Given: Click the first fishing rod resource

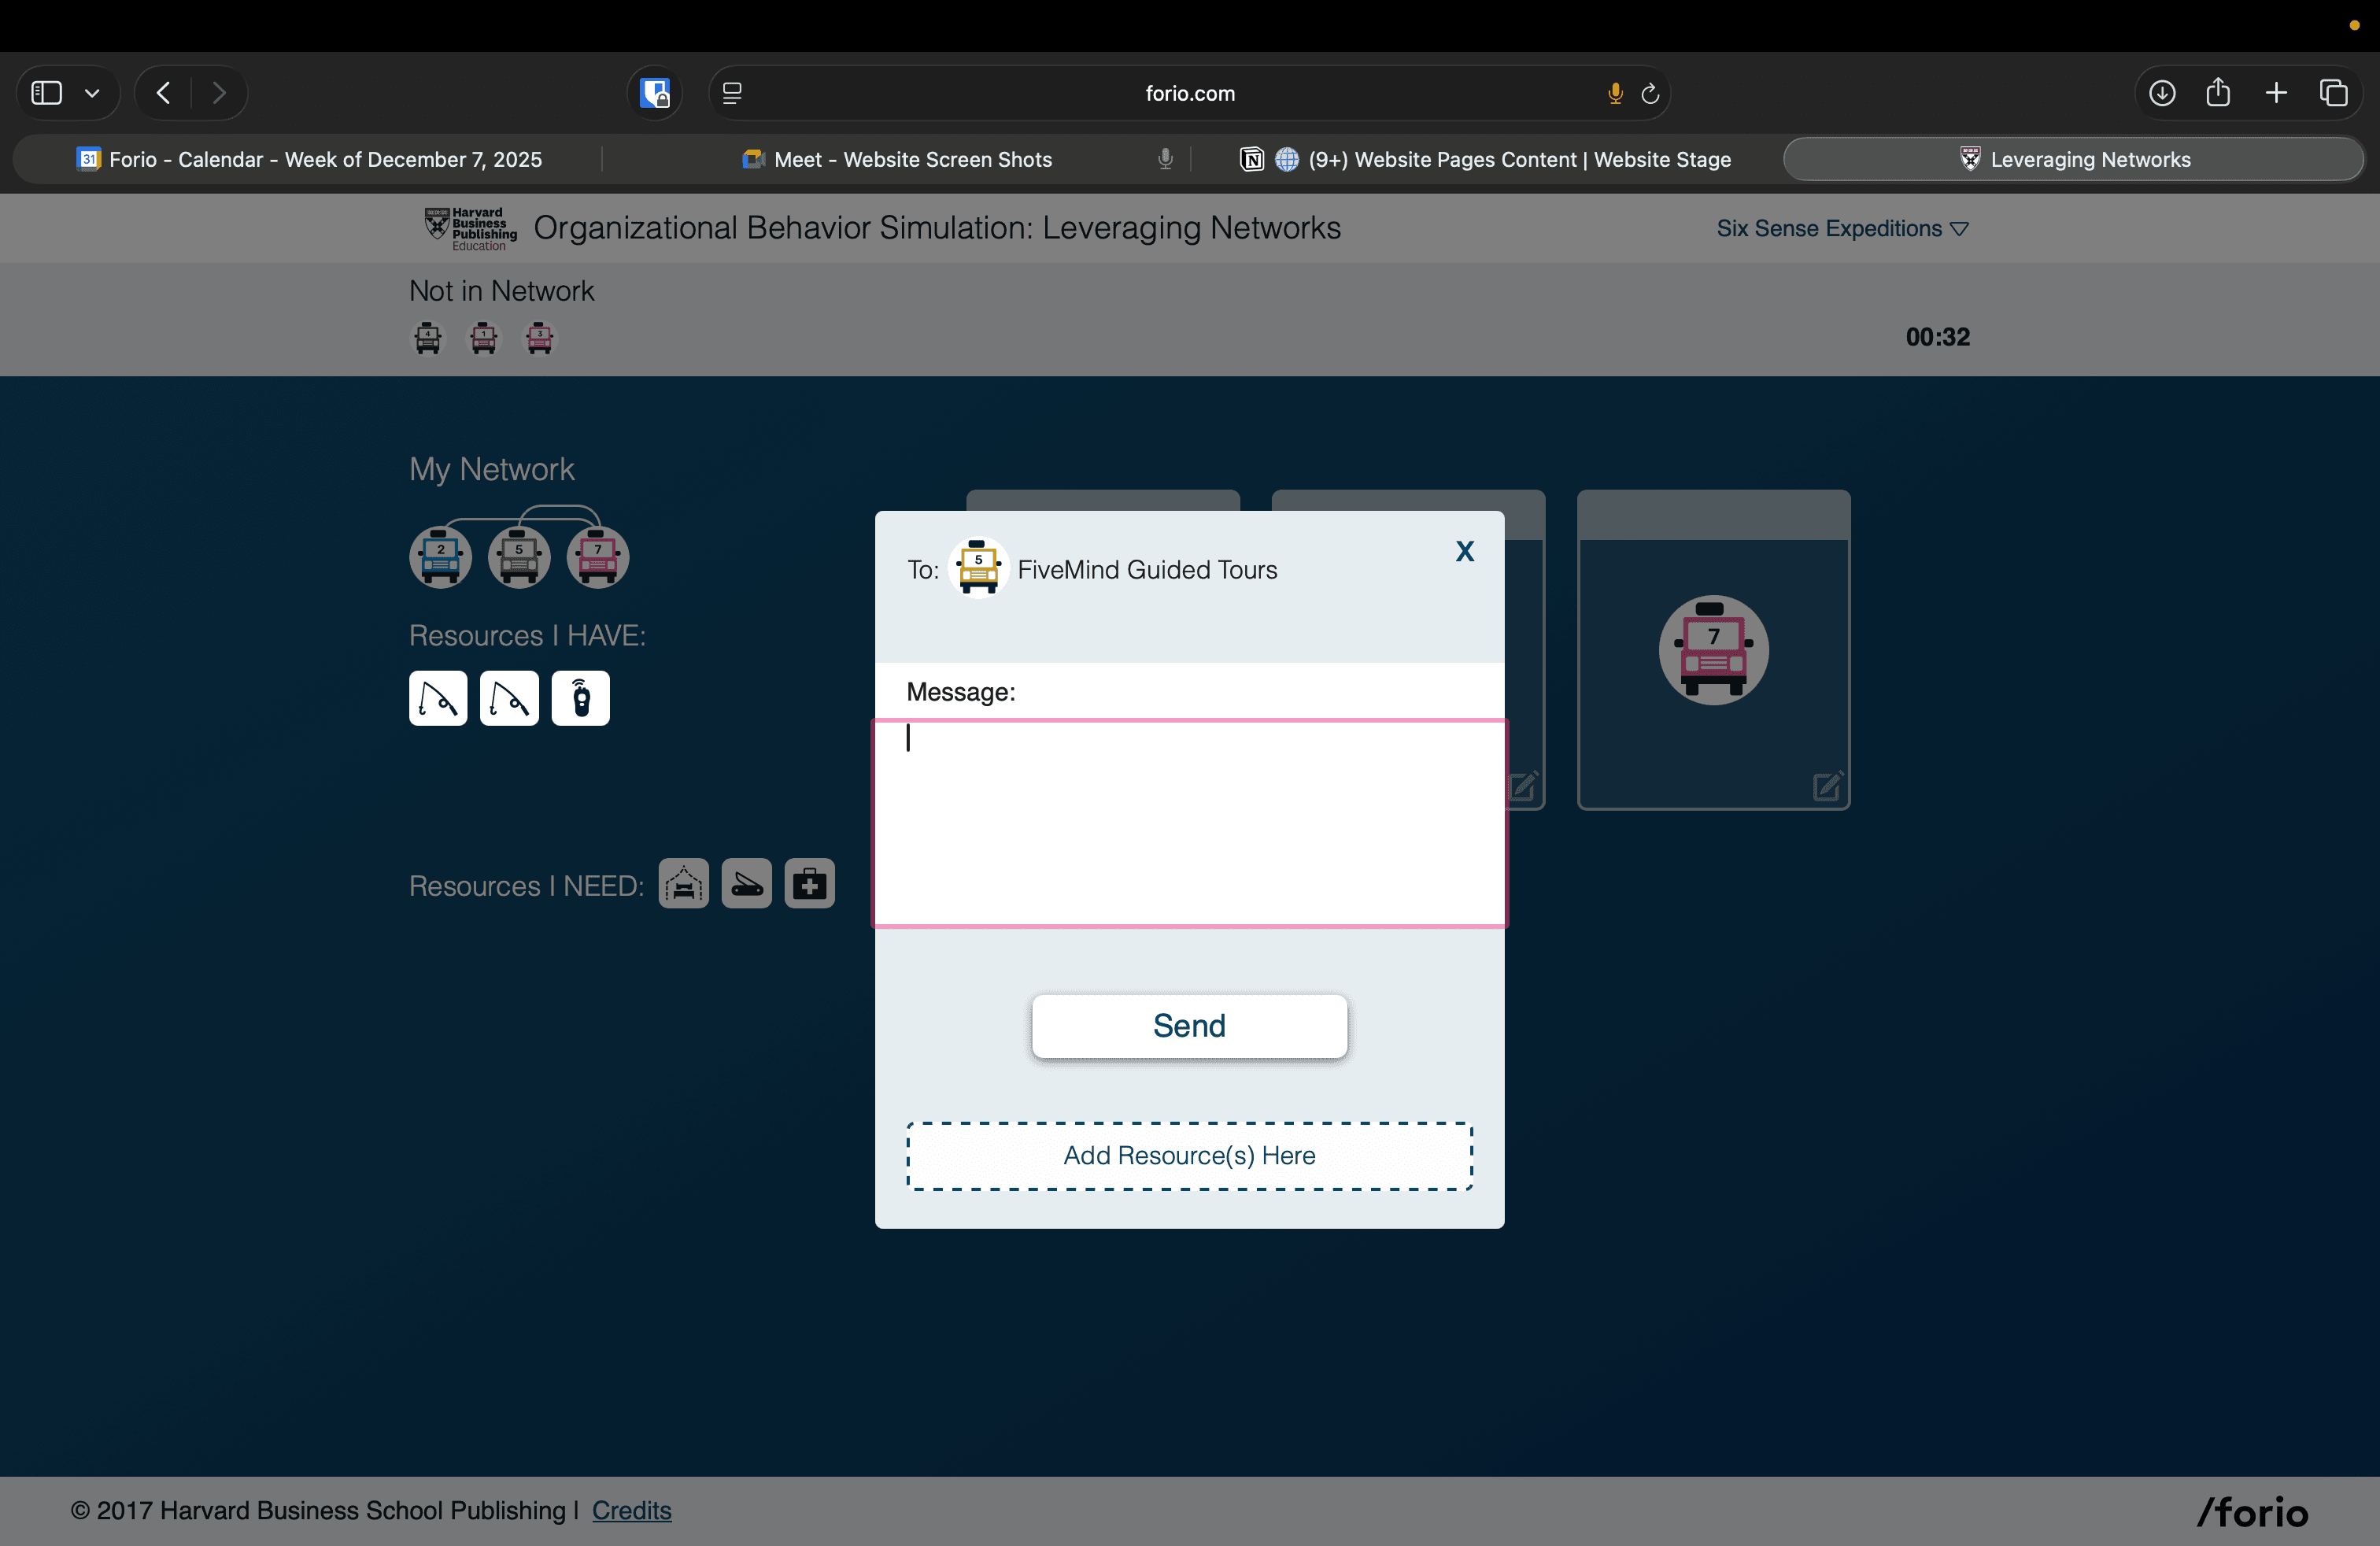Looking at the screenshot, I should click(438, 698).
